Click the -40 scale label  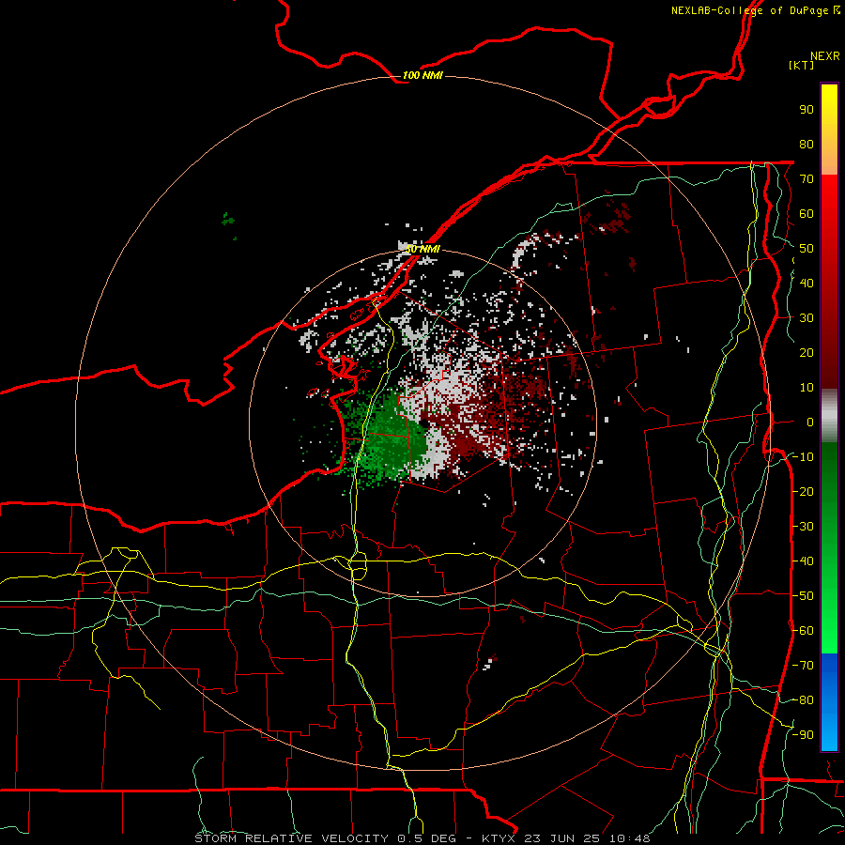tap(803, 561)
